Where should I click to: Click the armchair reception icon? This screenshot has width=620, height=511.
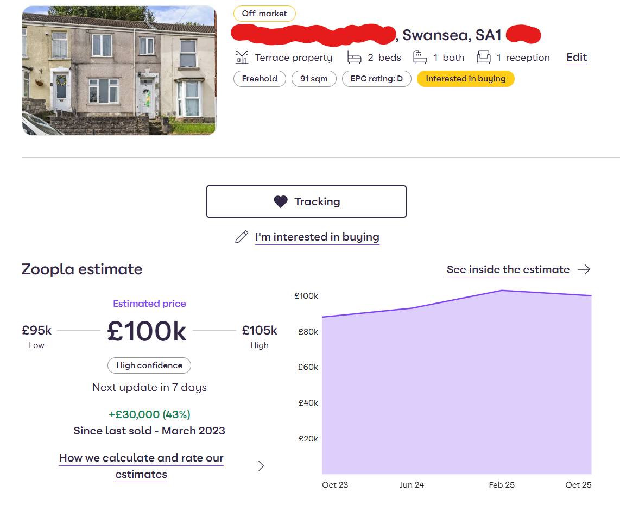pos(484,57)
